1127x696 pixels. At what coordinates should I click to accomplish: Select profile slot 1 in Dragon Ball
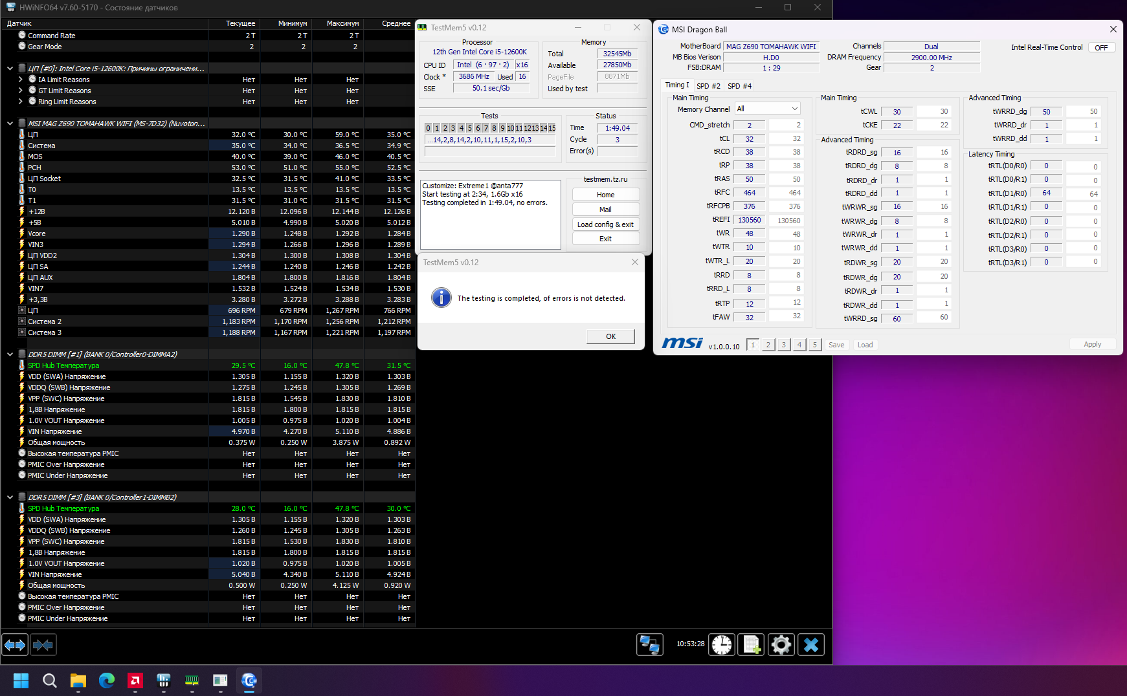[753, 345]
